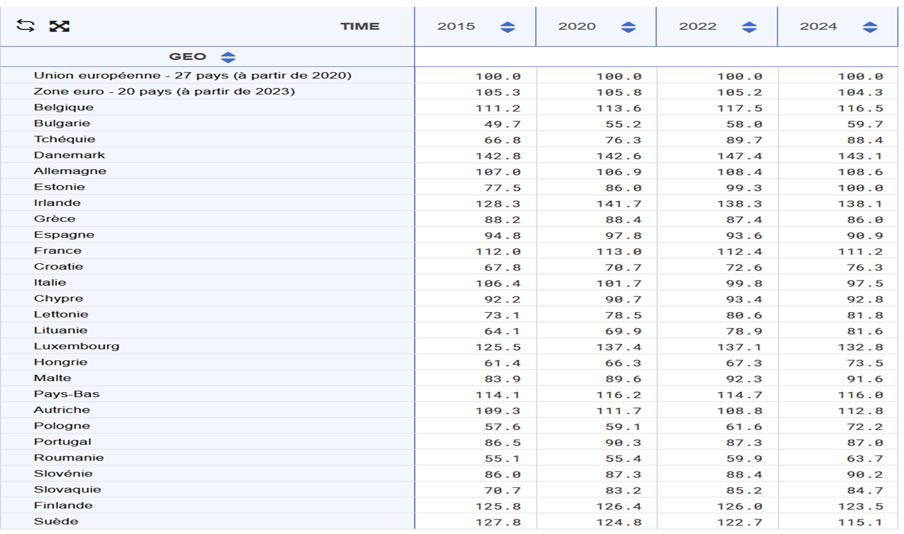Viewport: 904px width, 534px height.
Task: Sort table by the 2020 column arrows
Action: tap(628, 27)
